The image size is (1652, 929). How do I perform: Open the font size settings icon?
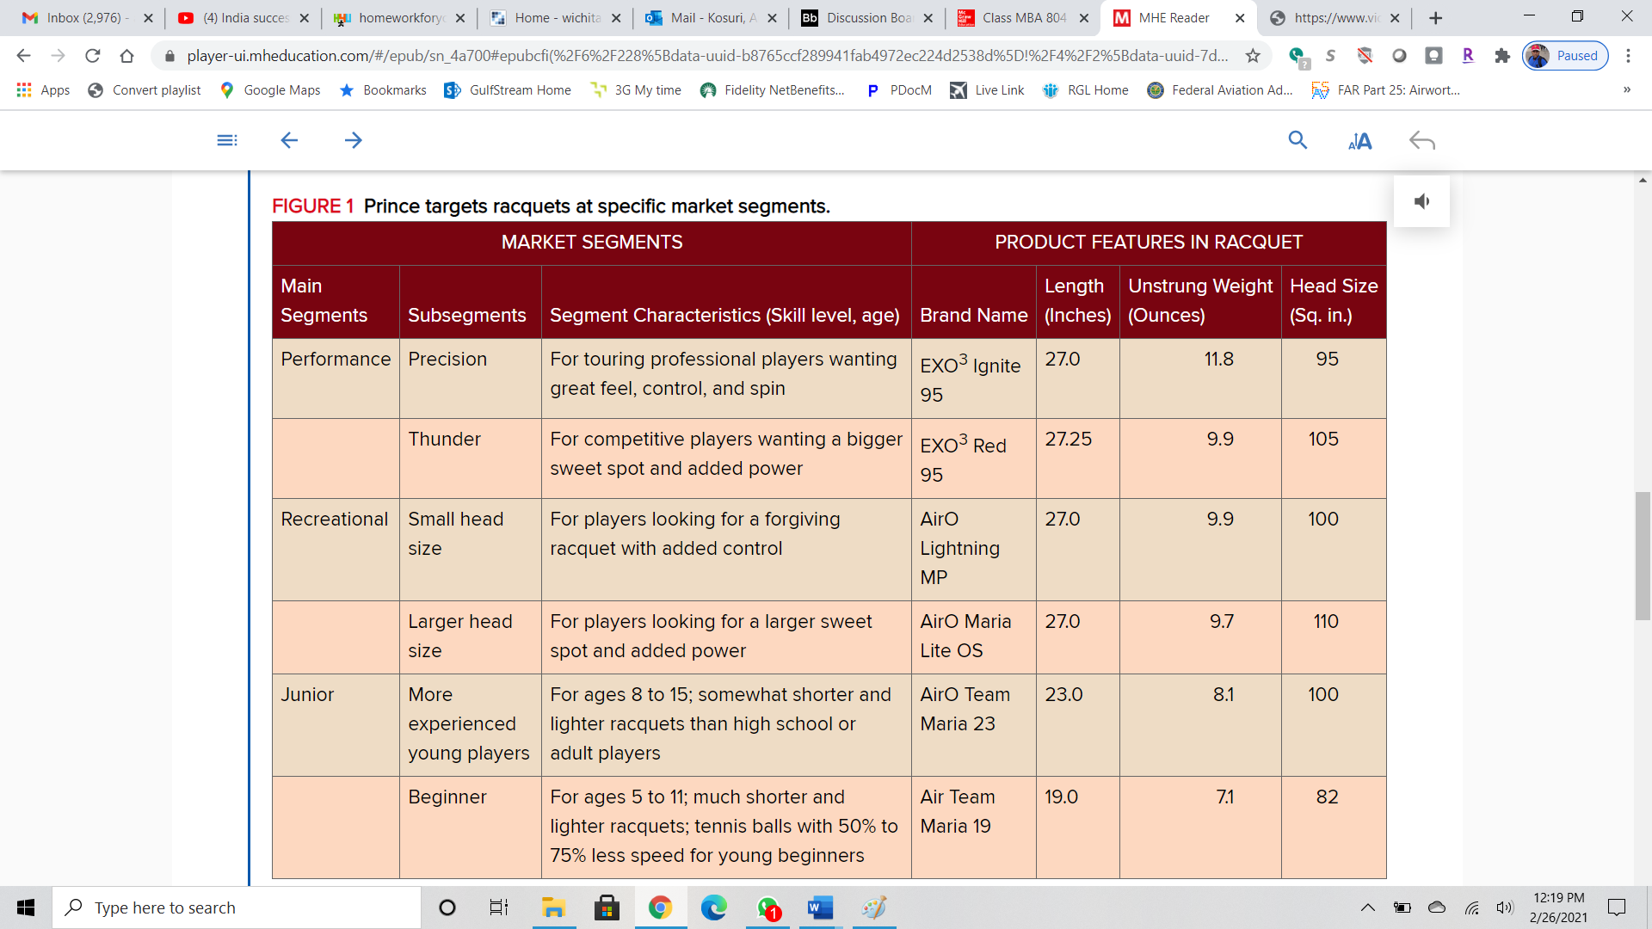[1359, 141]
